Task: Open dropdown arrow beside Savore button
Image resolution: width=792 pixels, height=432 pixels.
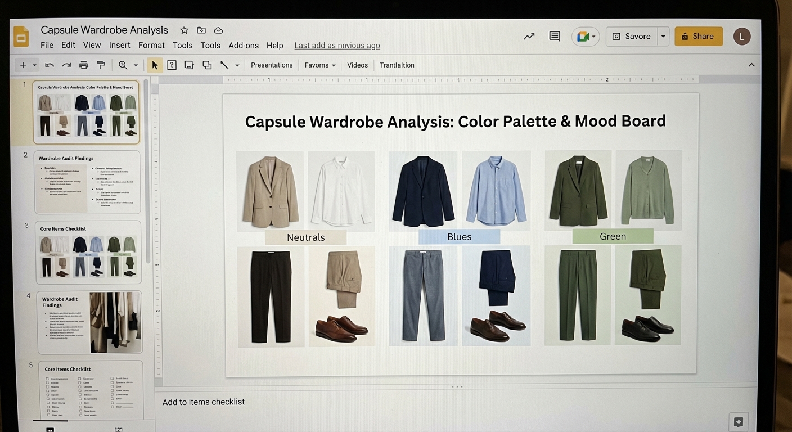Action: (663, 37)
